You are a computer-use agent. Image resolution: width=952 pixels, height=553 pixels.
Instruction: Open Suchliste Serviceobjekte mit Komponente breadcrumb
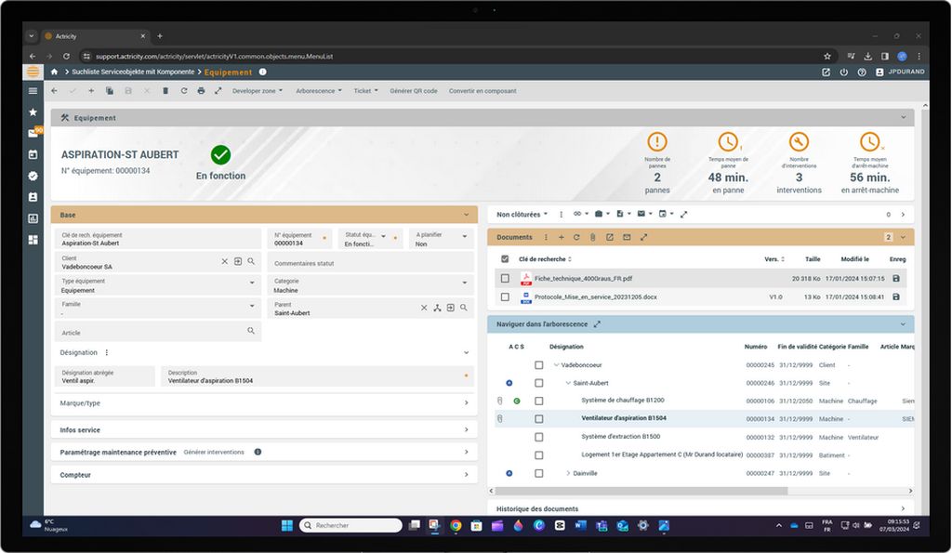133,72
